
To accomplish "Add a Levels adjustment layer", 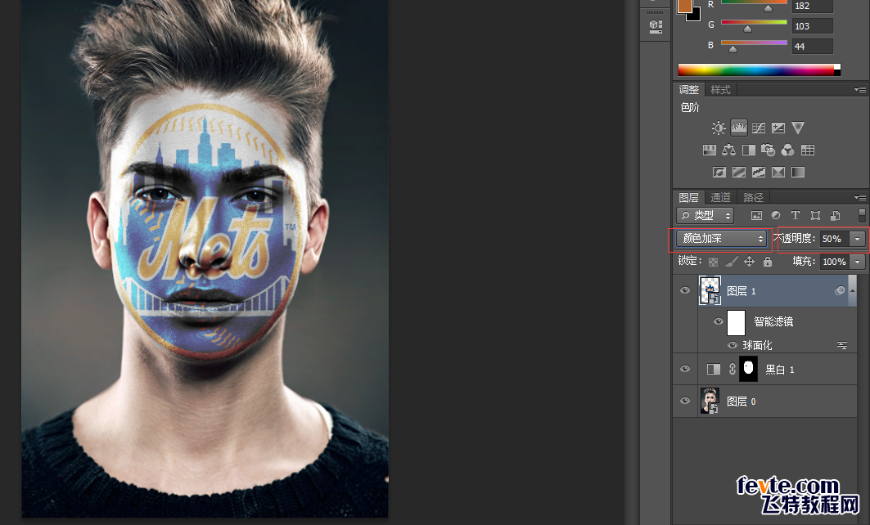I will click(x=738, y=128).
